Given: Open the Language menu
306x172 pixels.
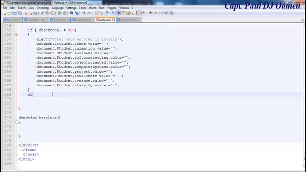Looking at the screenshot, I should point(57,8).
